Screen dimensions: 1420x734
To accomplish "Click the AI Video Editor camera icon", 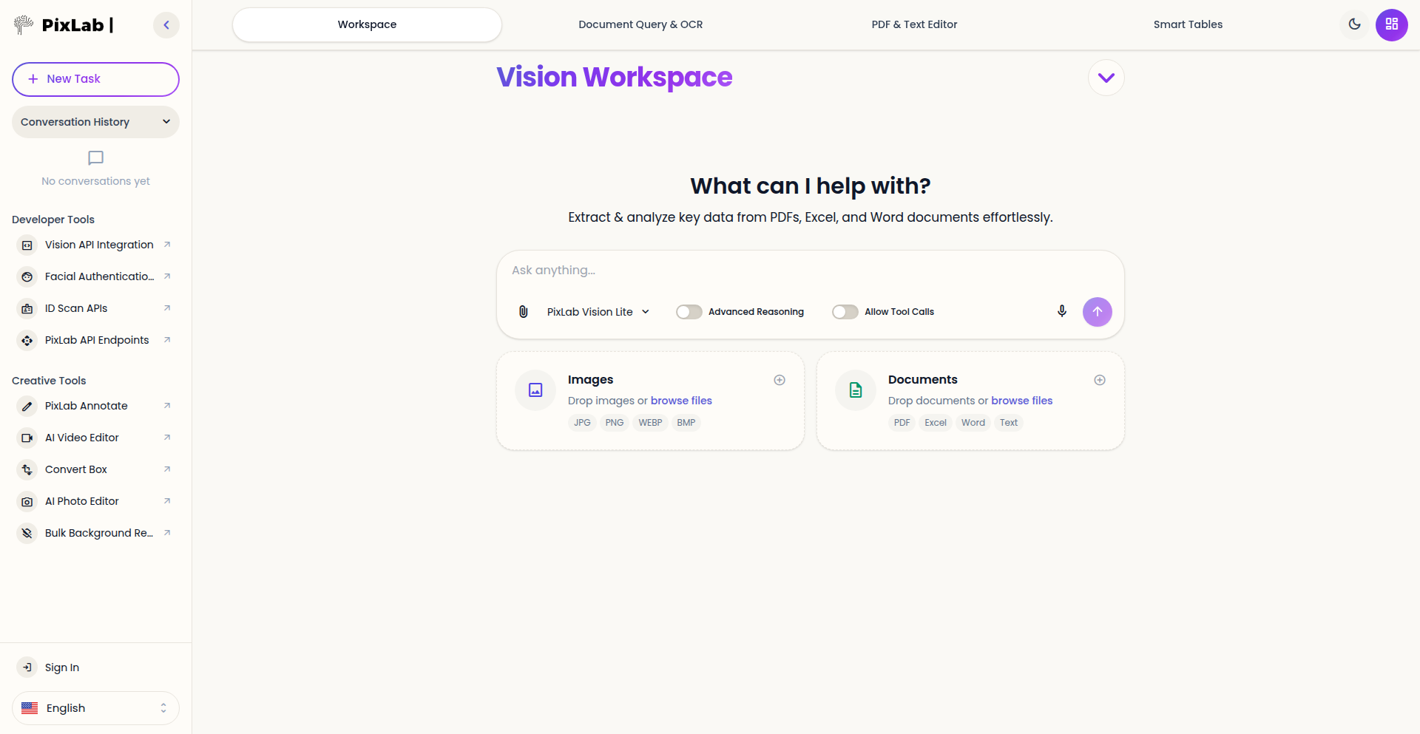I will [x=27, y=438].
